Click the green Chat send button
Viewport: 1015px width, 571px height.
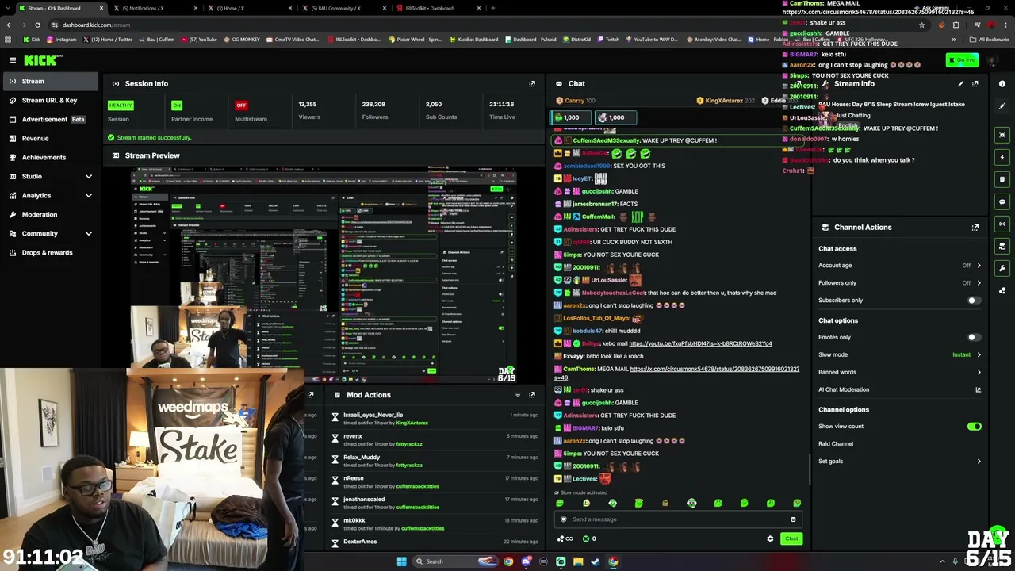coord(791,538)
